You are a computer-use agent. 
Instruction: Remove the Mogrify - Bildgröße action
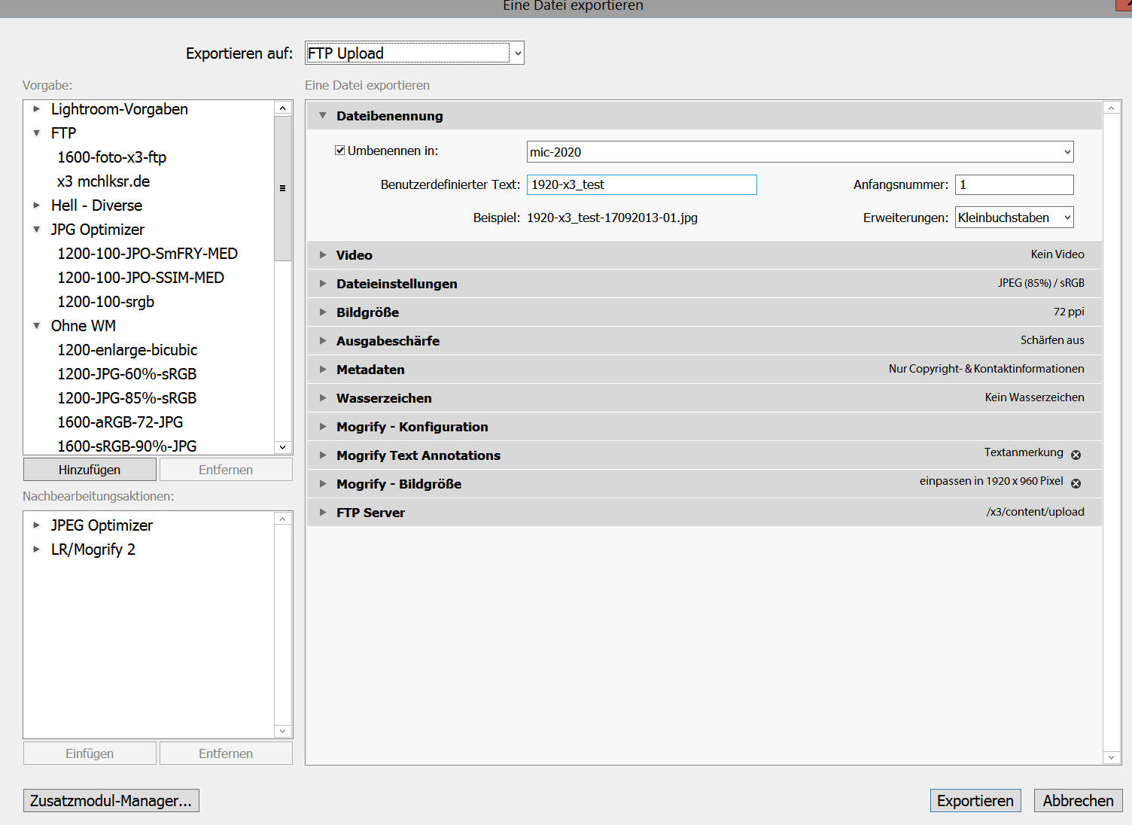point(1076,483)
